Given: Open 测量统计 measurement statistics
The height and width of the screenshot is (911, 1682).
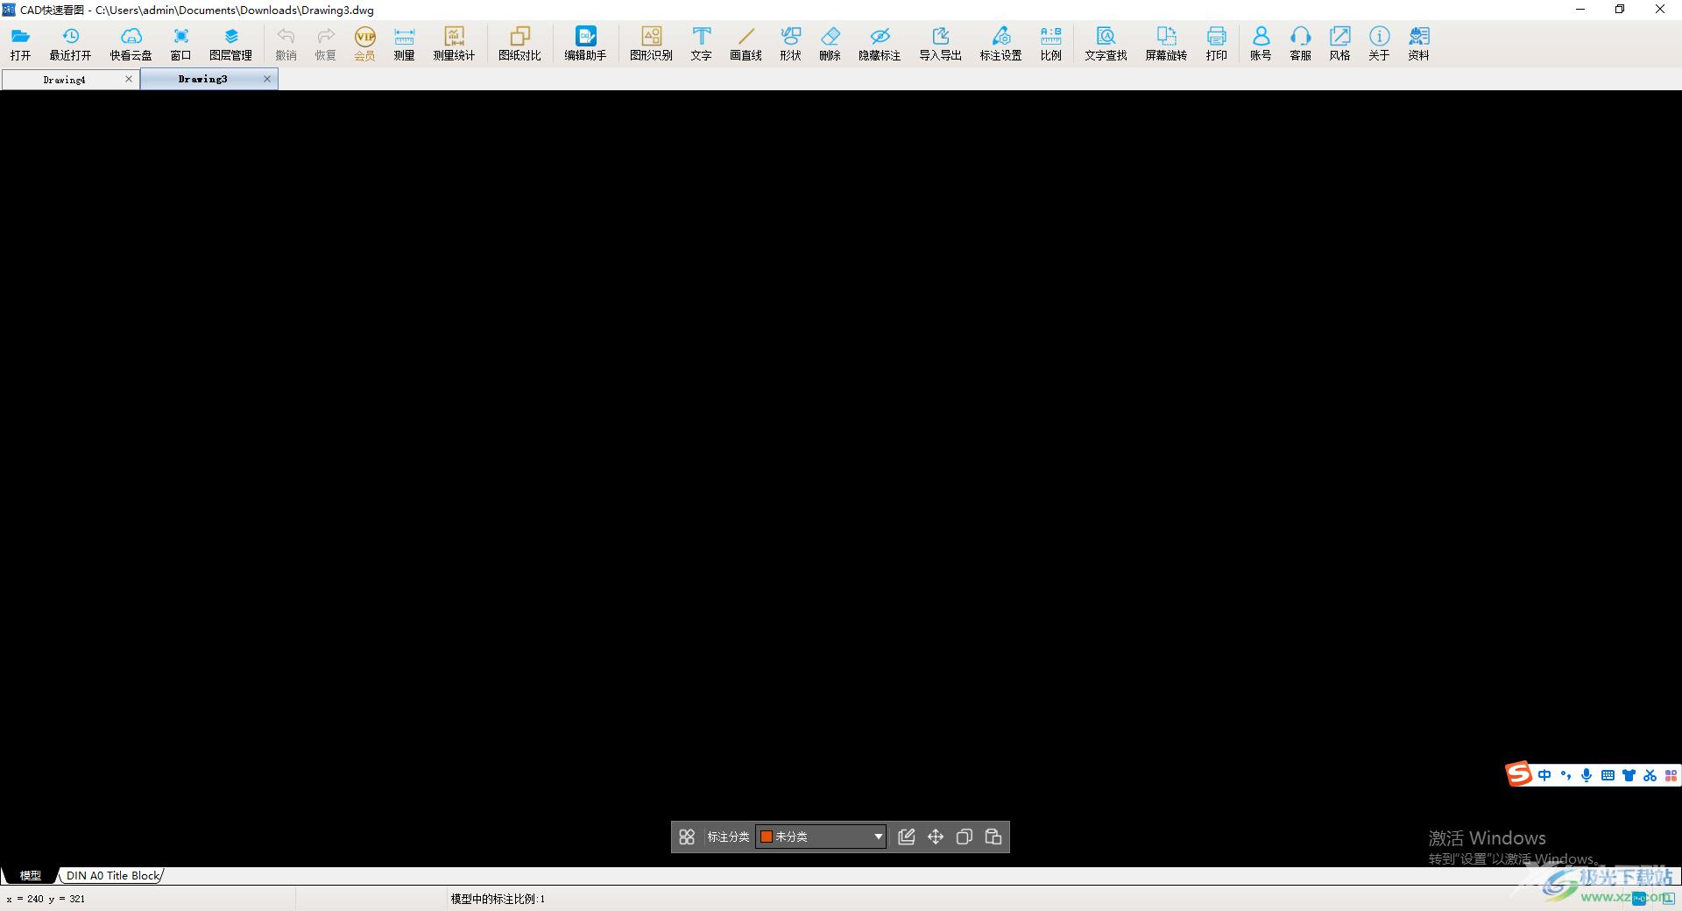Looking at the screenshot, I should click(x=454, y=43).
